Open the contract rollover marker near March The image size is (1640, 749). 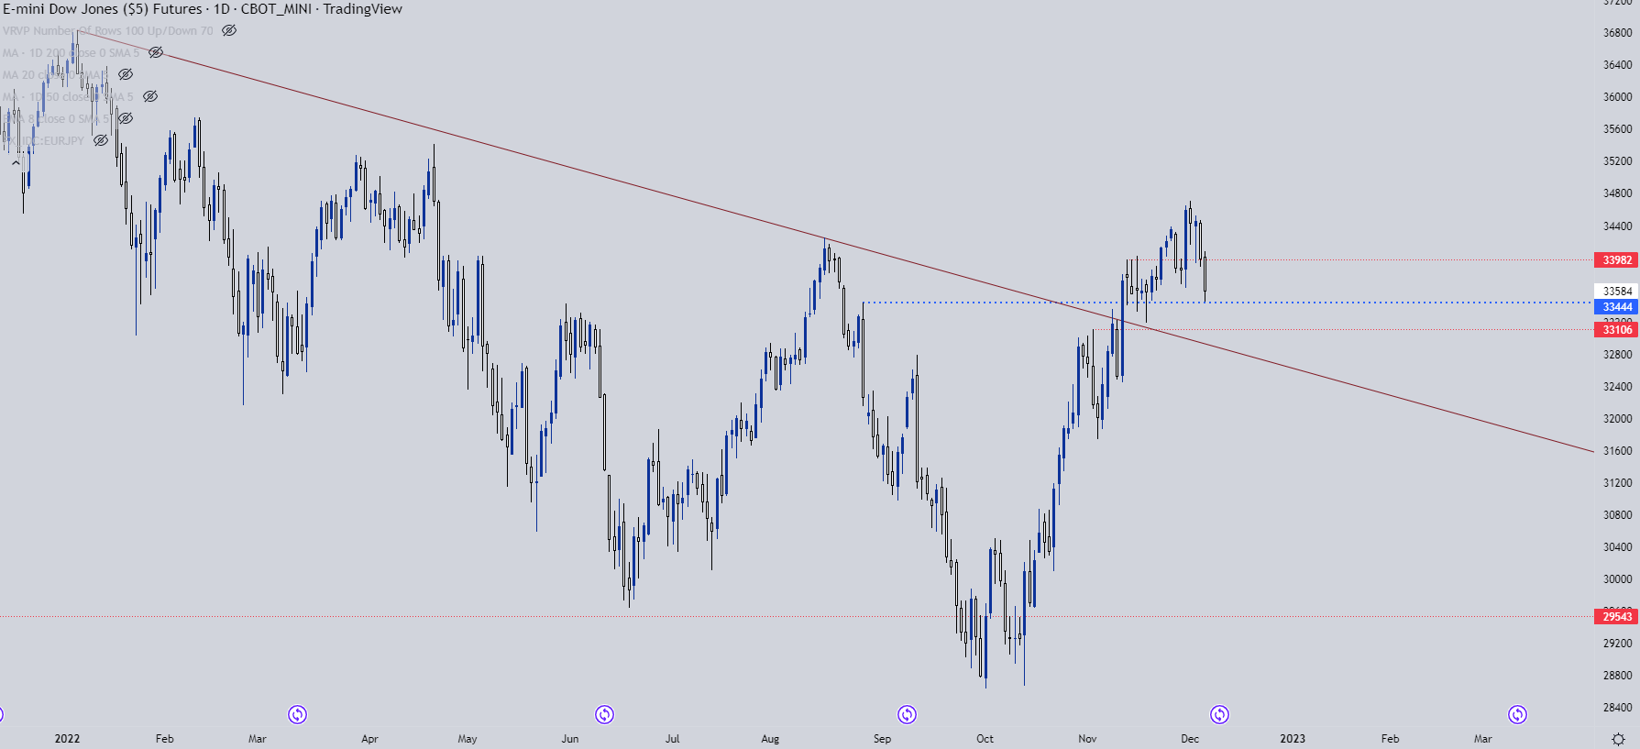[x=297, y=714]
